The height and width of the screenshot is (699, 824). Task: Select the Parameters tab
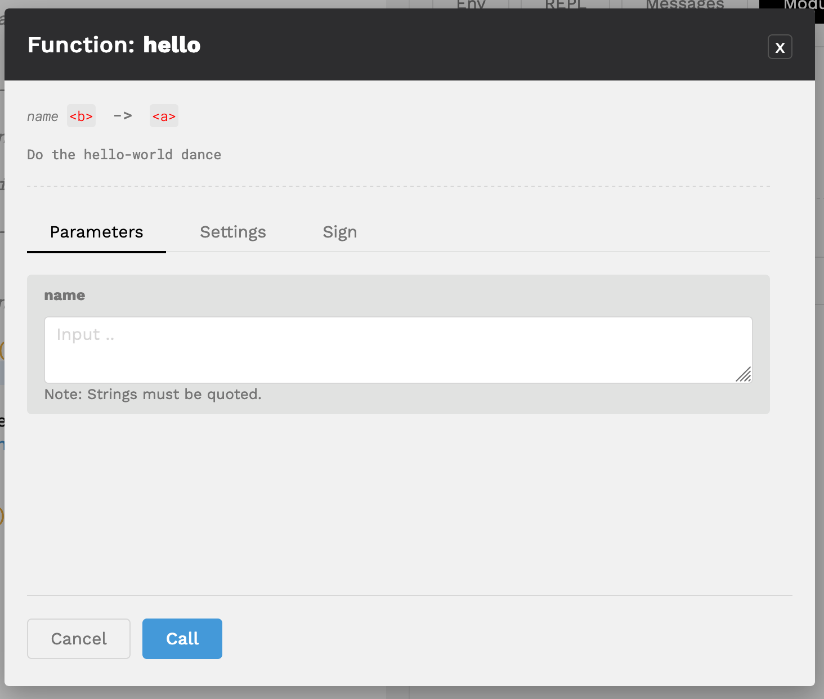click(96, 232)
